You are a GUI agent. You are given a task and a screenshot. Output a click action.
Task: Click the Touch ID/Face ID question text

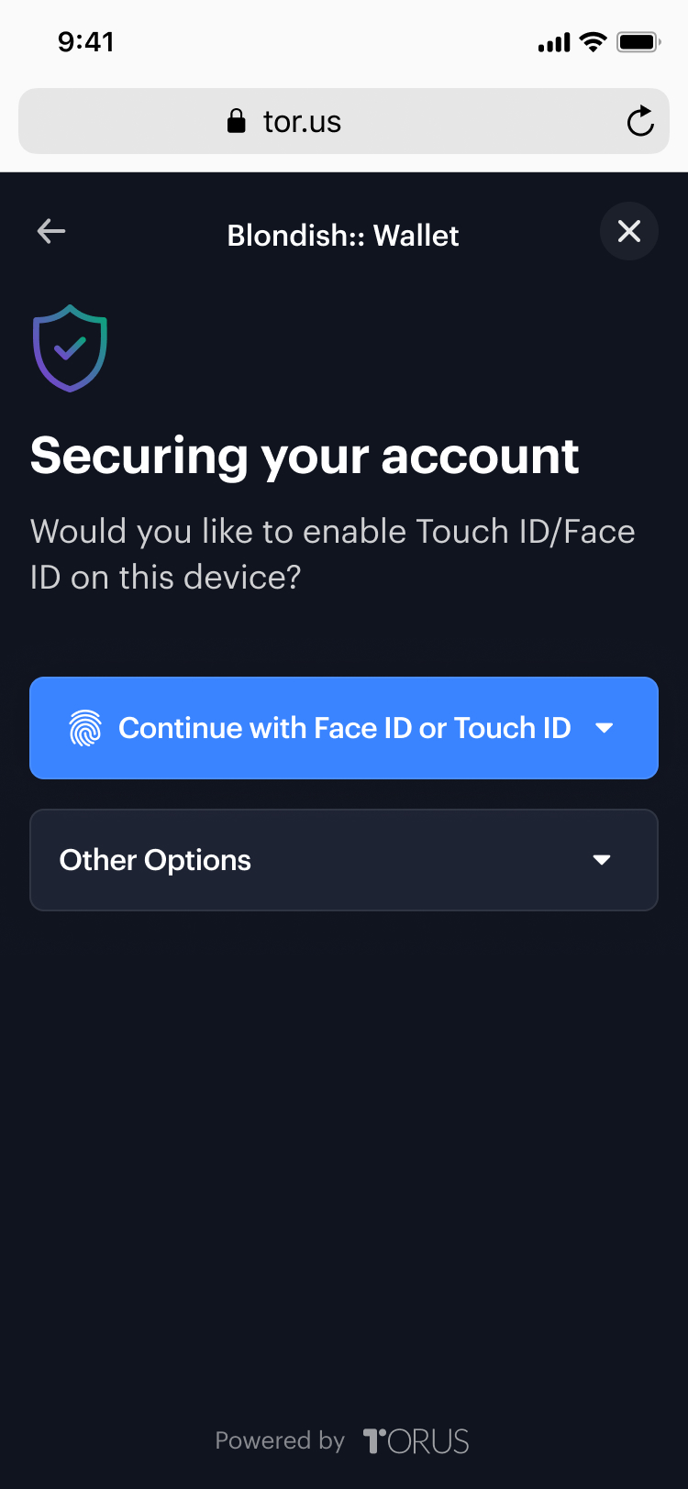[x=332, y=555]
